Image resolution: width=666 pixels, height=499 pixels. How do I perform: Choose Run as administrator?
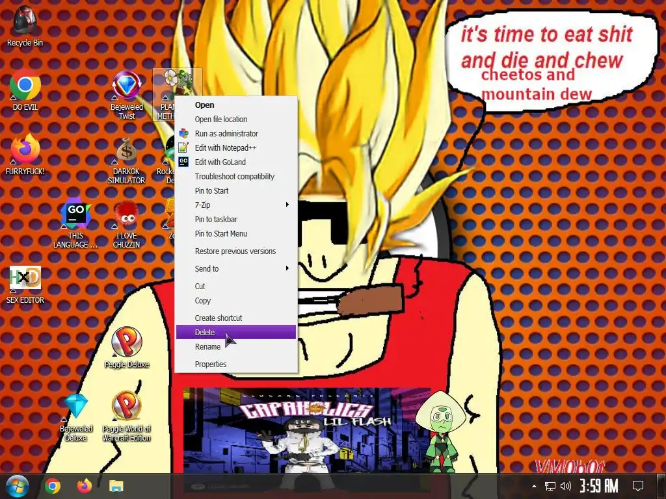(x=236, y=134)
